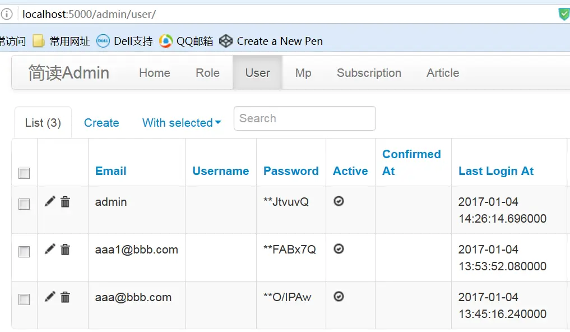Click trash icon for aaa@bbb.com row
570x332 pixels.
tap(66, 297)
